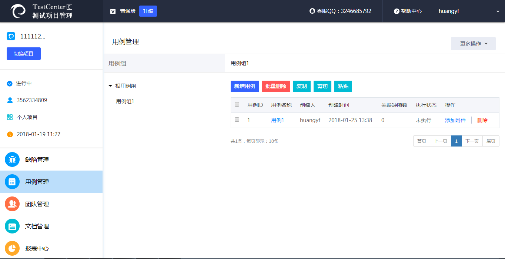Viewport: 505px width, 259px height.
Task: Open the 更多操作 dropdown
Action: coord(473,44)
